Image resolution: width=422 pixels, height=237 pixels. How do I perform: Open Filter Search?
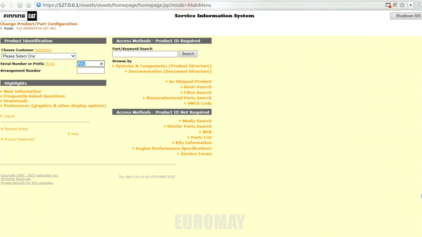point(198,93)
